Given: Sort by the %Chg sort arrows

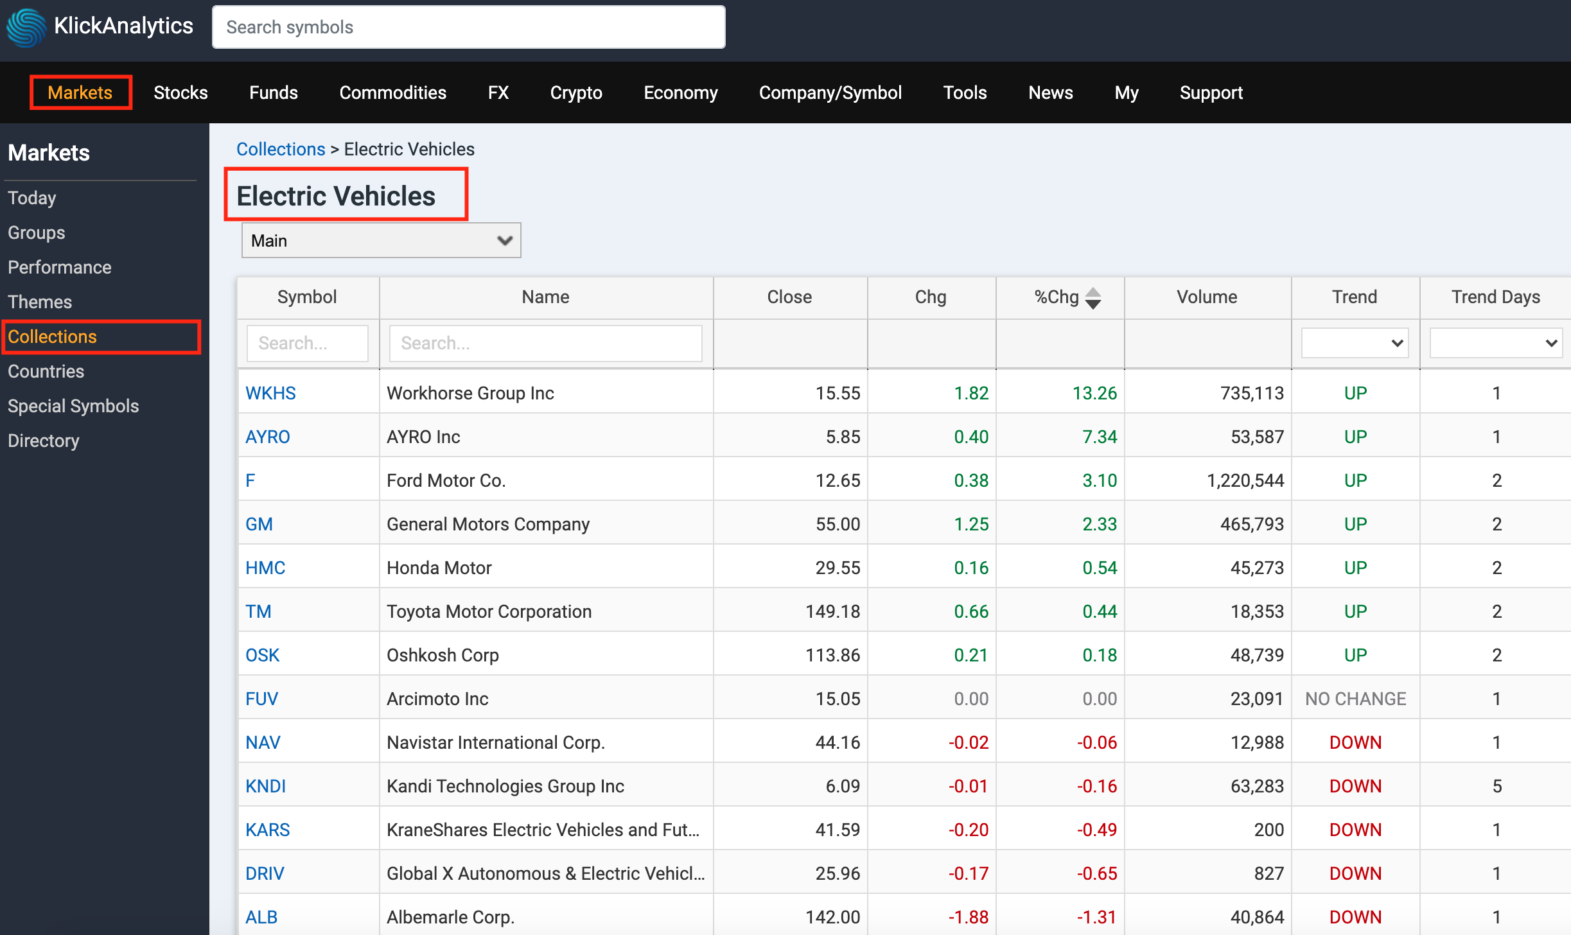Looking at the screenshot, I should (x=1093, y=298).
